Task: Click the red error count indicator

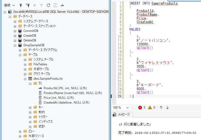Action: coord(142,108)
